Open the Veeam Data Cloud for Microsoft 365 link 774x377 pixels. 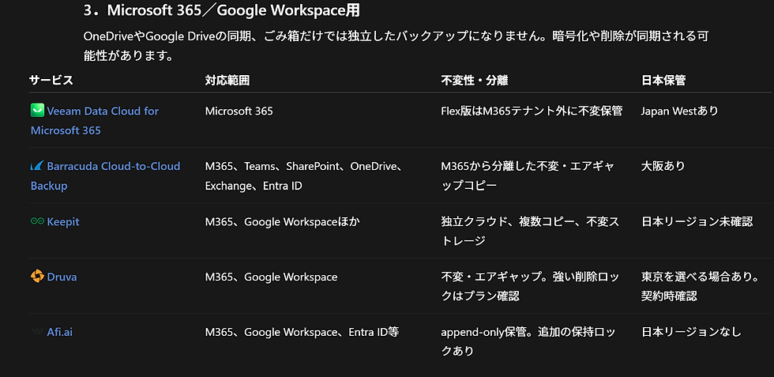point(95,121)
